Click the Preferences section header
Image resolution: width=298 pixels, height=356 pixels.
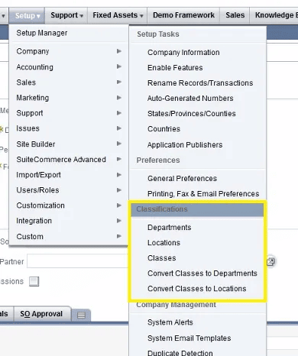pyautogui.click(x=158, y=160)
